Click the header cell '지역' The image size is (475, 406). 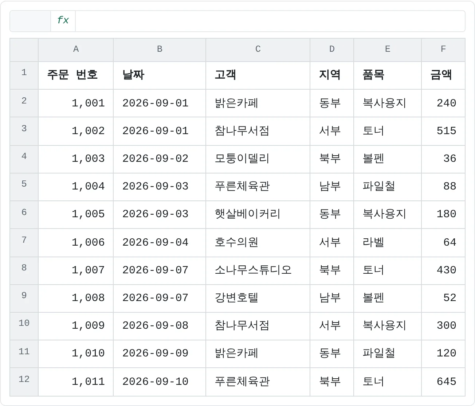(332, 75)
